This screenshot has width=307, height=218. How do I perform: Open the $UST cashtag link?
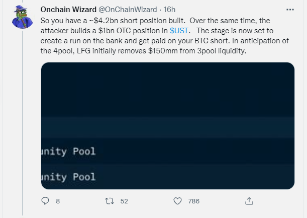[x=179, y=31]
